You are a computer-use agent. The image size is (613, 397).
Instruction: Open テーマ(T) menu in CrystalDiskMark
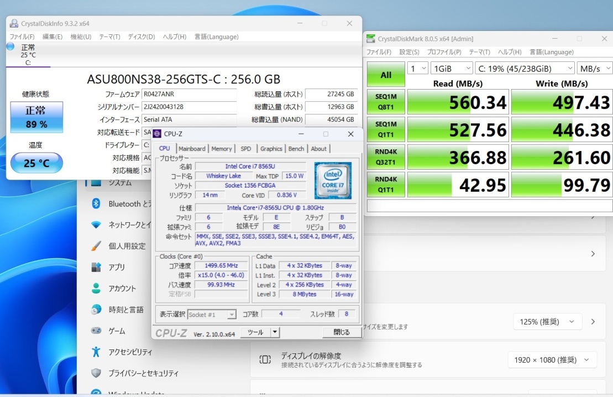point(479,52)
